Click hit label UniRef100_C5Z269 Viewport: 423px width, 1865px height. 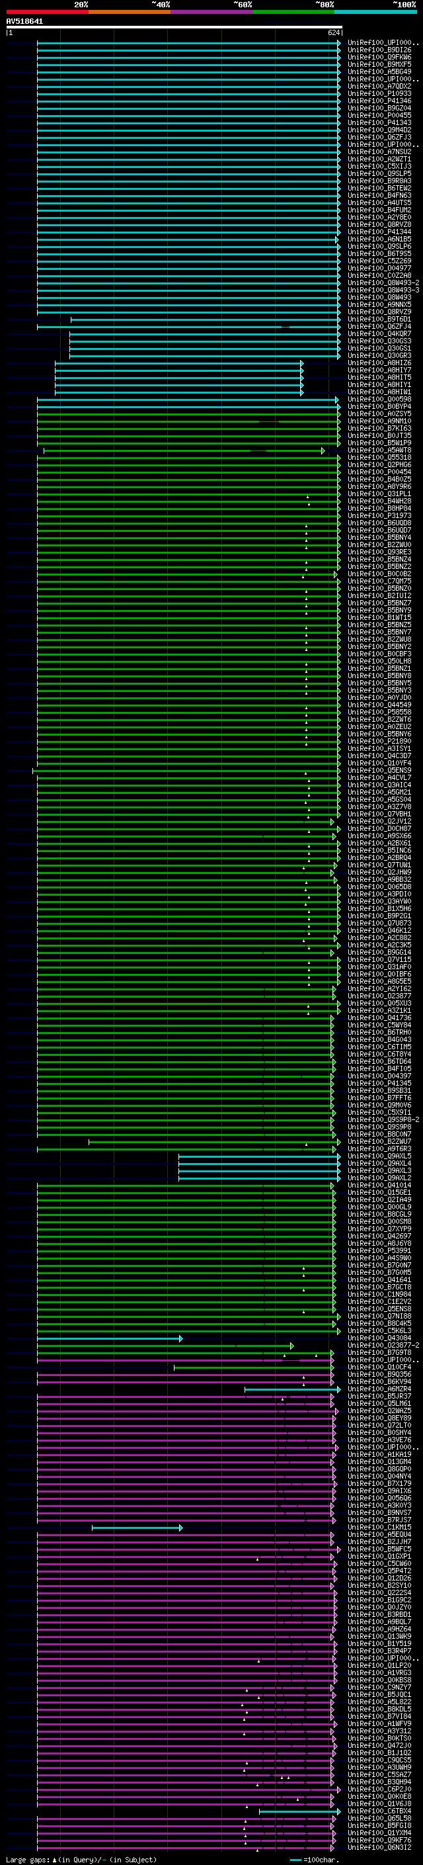tap(379, 261)
